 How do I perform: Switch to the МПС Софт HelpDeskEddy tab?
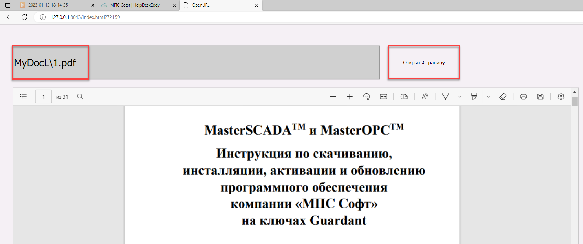click(135, 5)
